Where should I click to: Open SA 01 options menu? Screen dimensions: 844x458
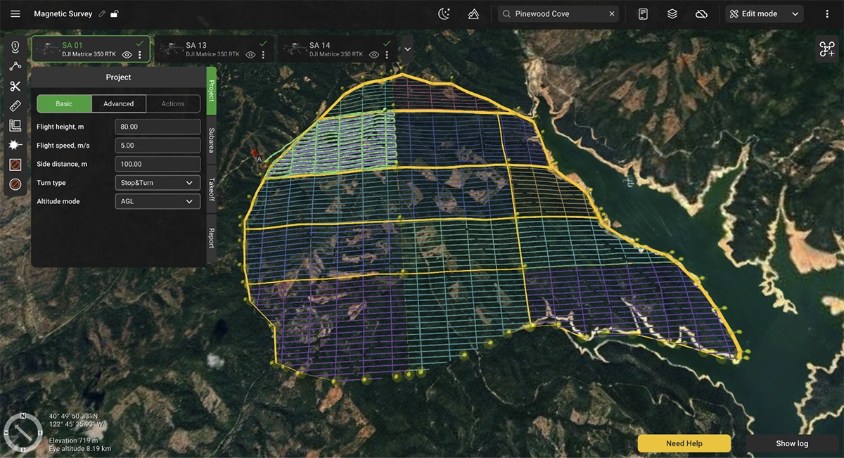coord(140,54)
